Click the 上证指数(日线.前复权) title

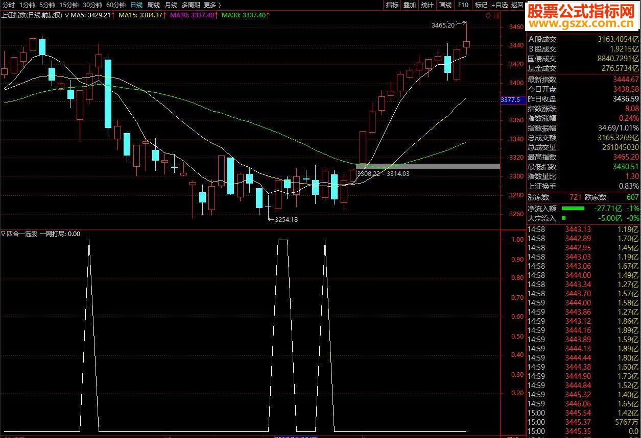click(x=32, y=15)
